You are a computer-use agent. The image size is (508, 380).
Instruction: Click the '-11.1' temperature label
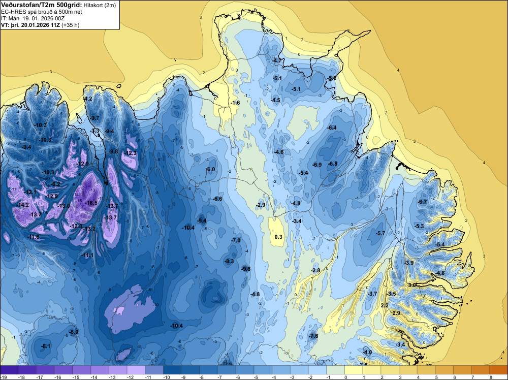87,255
